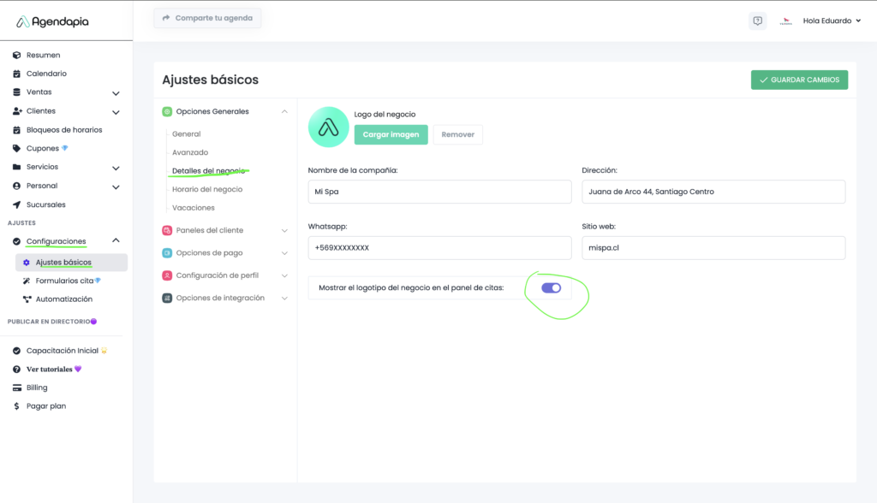Click the Automatización icon in sidebar

coord(27,299)
